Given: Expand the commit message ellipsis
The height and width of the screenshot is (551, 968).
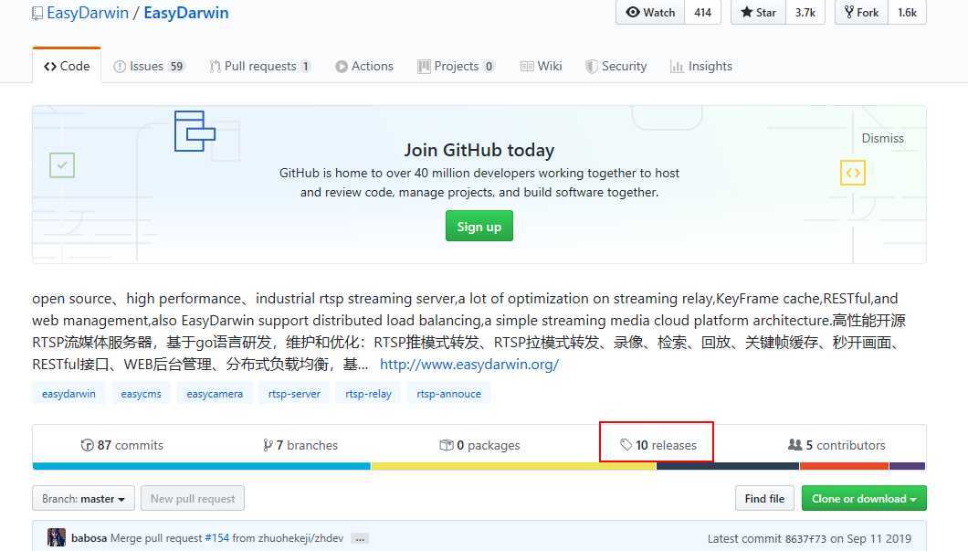Looking at the screenshot, I should (359, 538).
